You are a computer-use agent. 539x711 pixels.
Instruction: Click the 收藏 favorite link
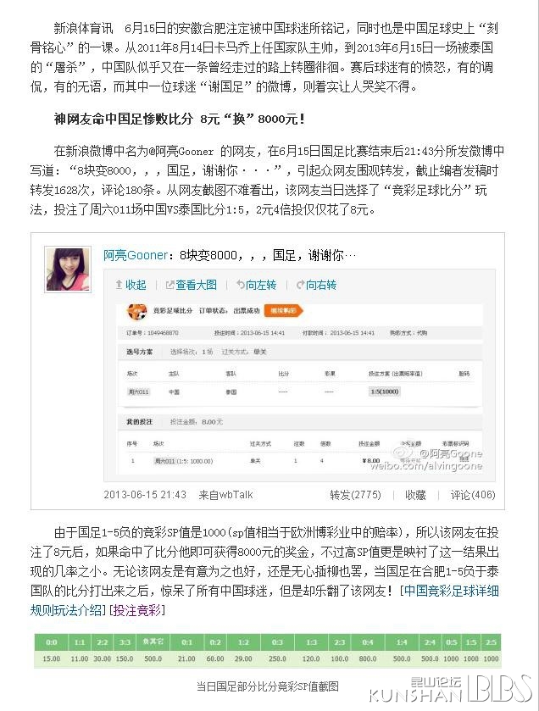coord(415,495)
